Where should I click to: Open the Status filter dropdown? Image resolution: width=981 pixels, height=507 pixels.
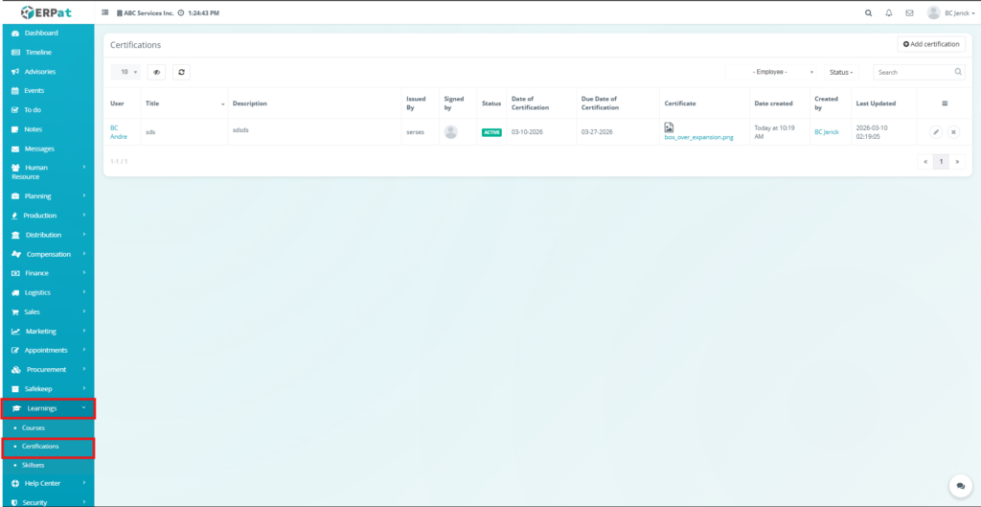pos(841,72)
